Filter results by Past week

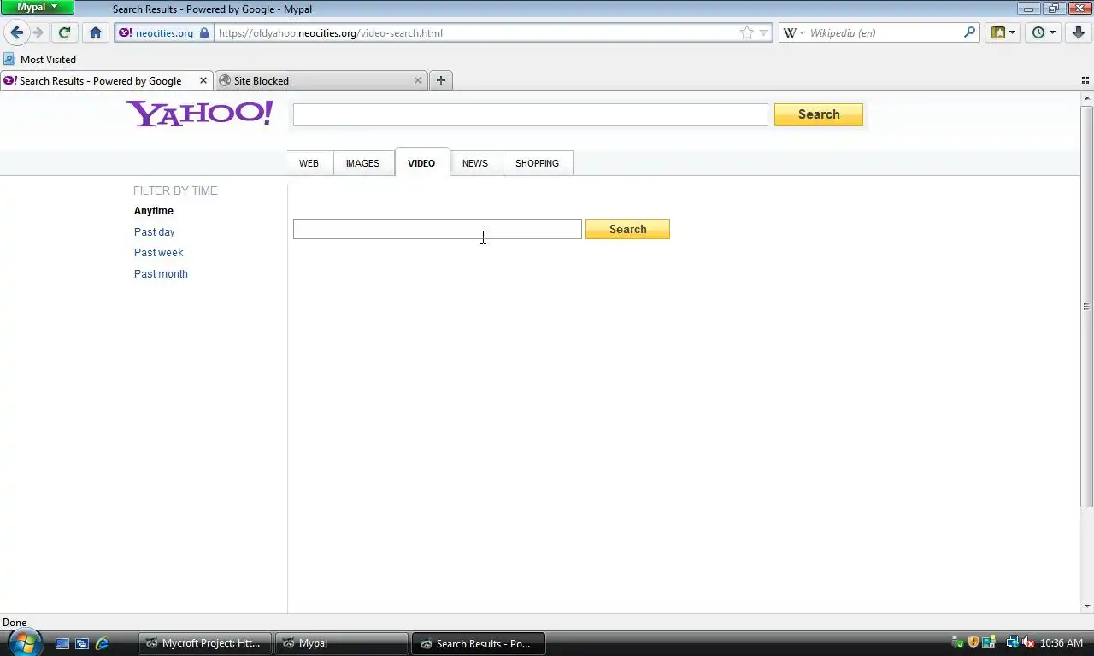[159, 253]
